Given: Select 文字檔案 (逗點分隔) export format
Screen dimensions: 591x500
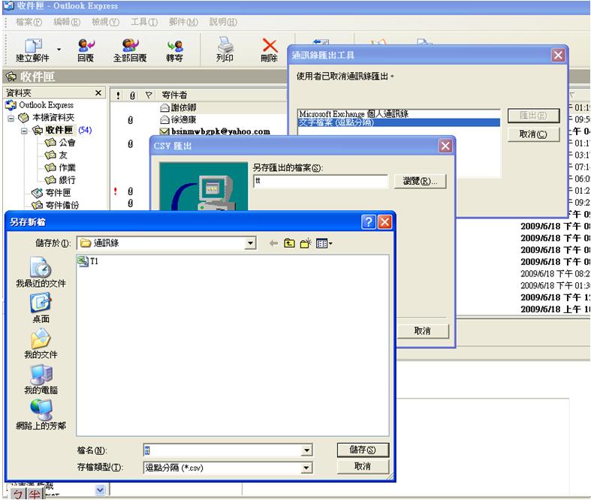Looking at the screenshot, I should [x=399, y=122].
